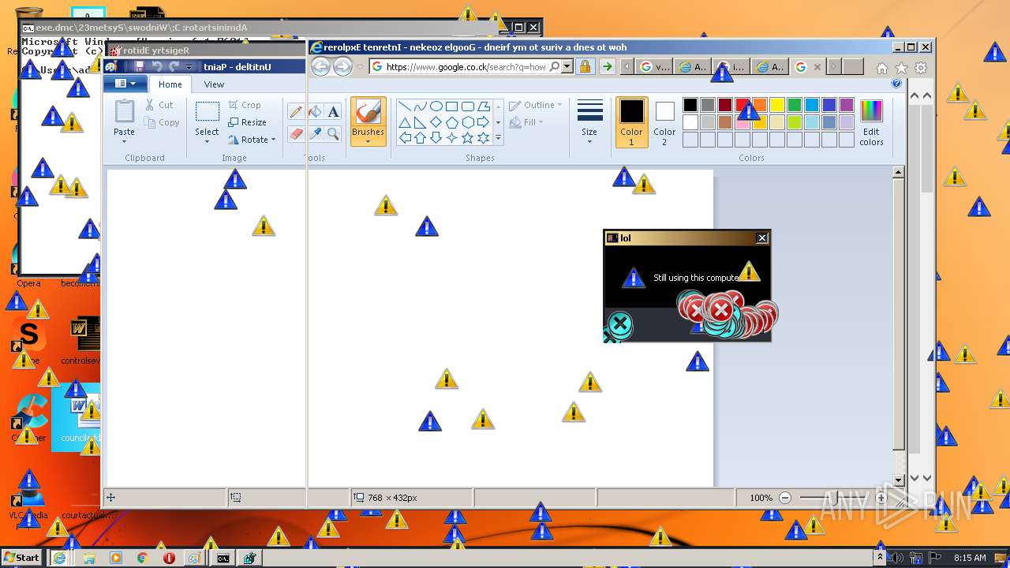
Task: Select the Magnifier tool in Paint
Action: pyautogui.click(x=333, y=134)
